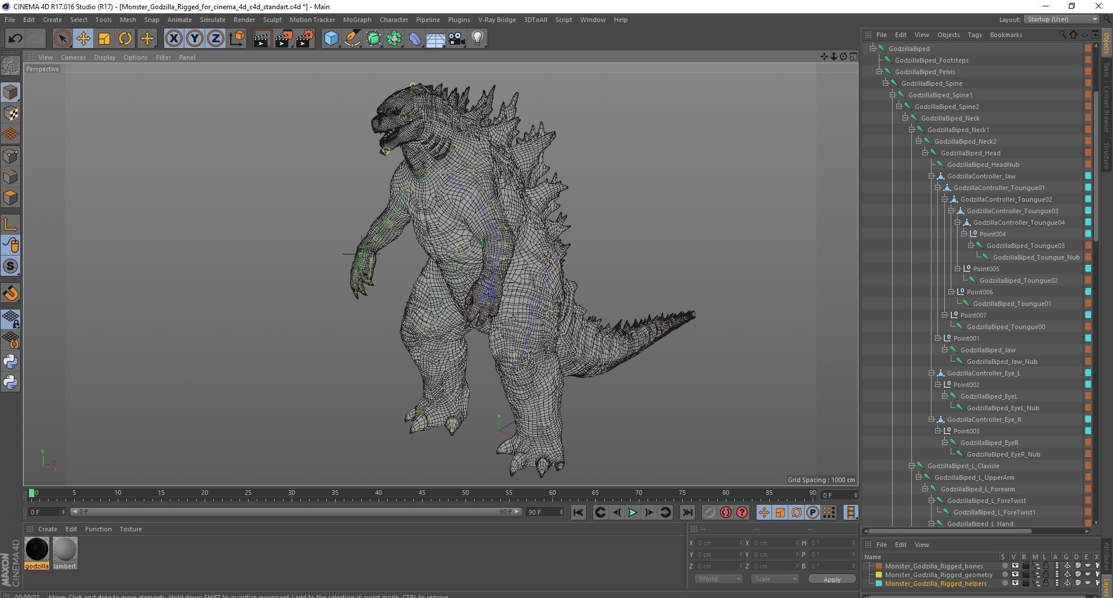Open the MoGraph menu
This screenshot has width=1113, height=598.
[x=357, y=20]
